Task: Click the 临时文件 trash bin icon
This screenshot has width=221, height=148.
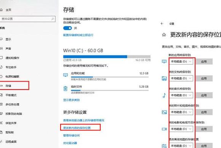Action: [x=66, y=88]
